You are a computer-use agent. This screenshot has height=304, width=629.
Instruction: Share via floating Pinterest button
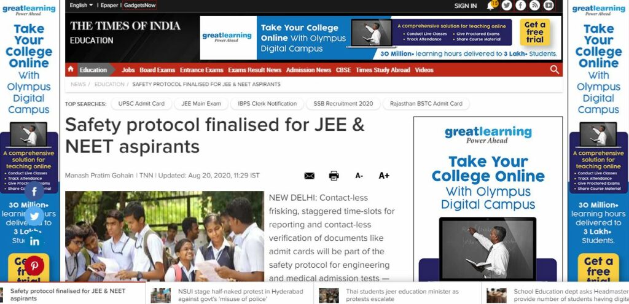tap(34, 265)
